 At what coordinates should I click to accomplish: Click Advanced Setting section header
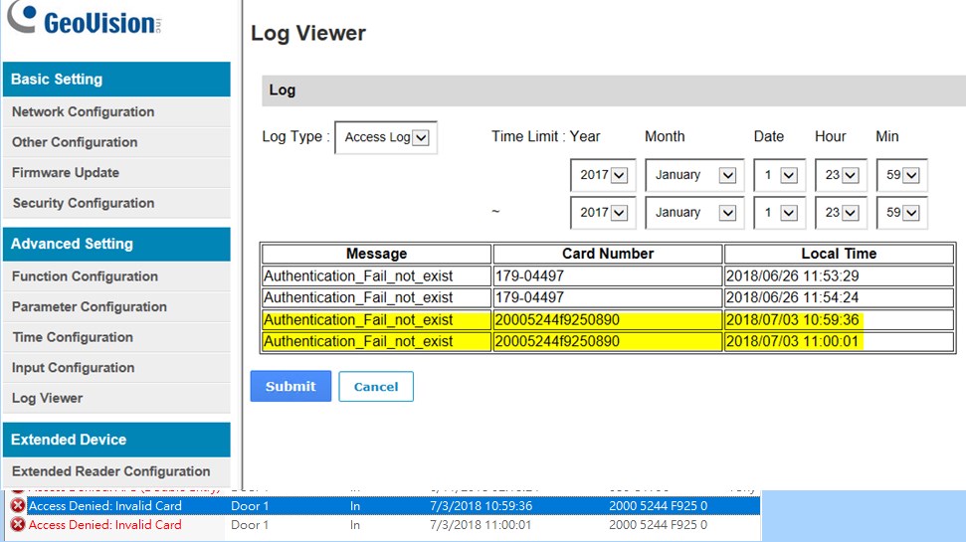pyautogui.click(x=116, y=244)
